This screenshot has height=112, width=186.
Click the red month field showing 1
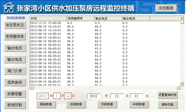tap(57, 96)
